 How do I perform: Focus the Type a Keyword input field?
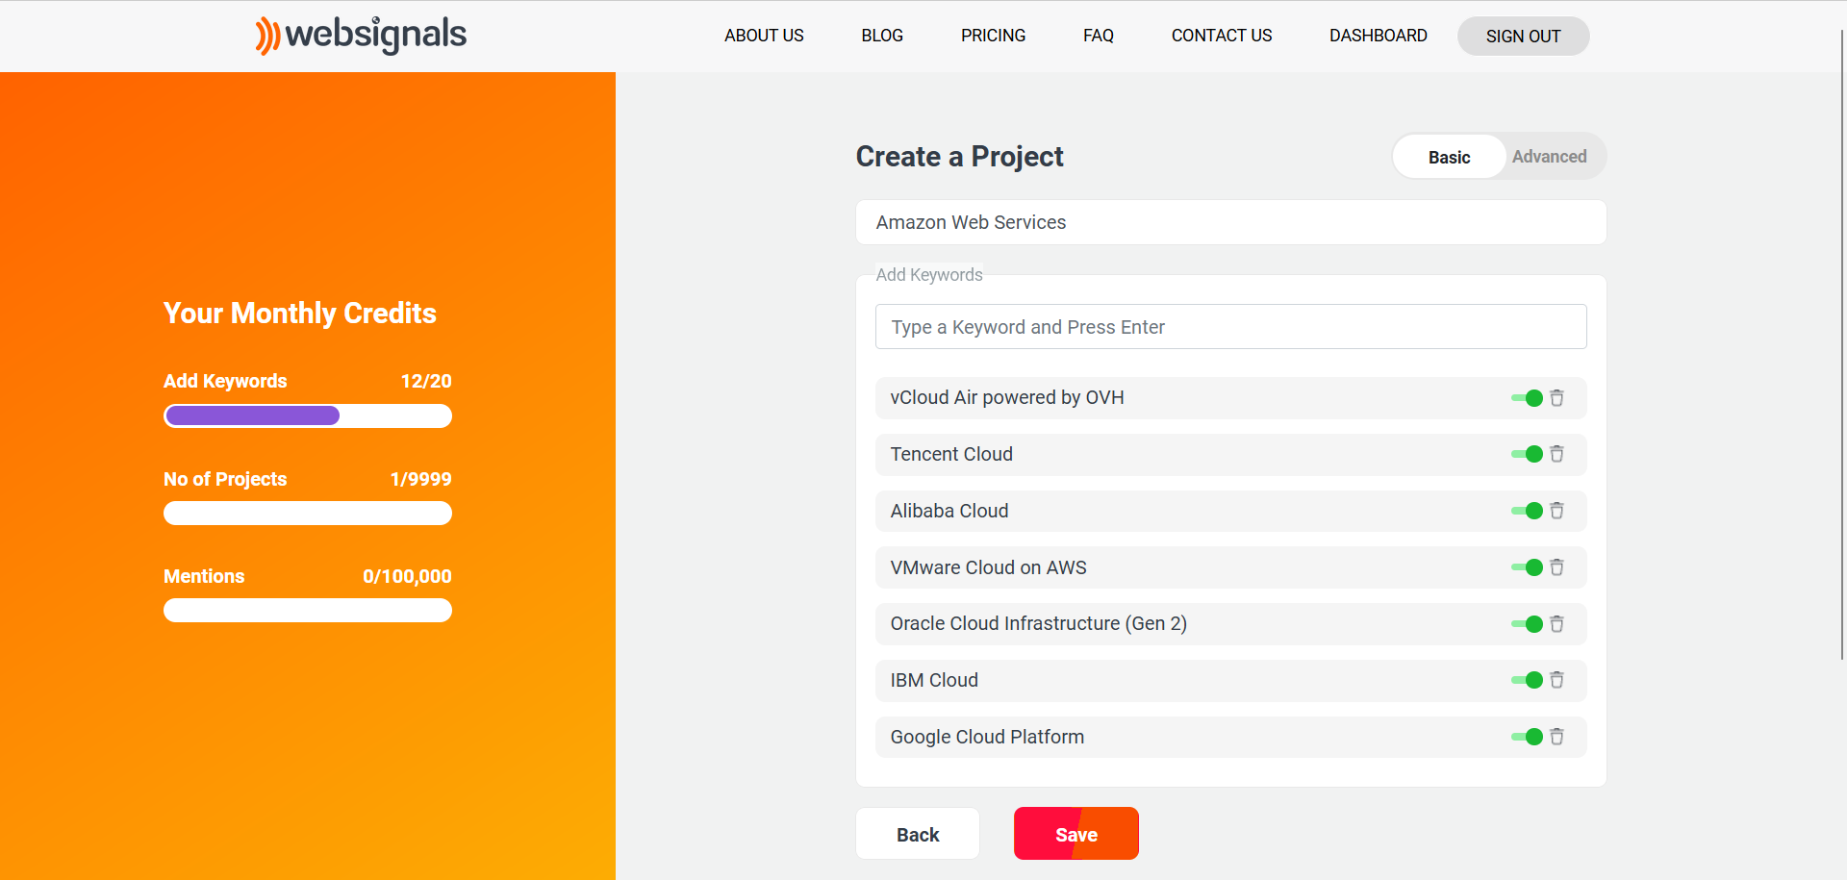coord(1230,327)
